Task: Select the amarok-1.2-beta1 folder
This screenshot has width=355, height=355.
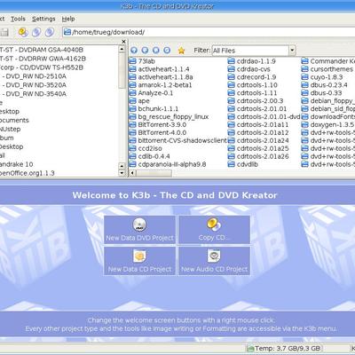Action: [x=161, y=85]
